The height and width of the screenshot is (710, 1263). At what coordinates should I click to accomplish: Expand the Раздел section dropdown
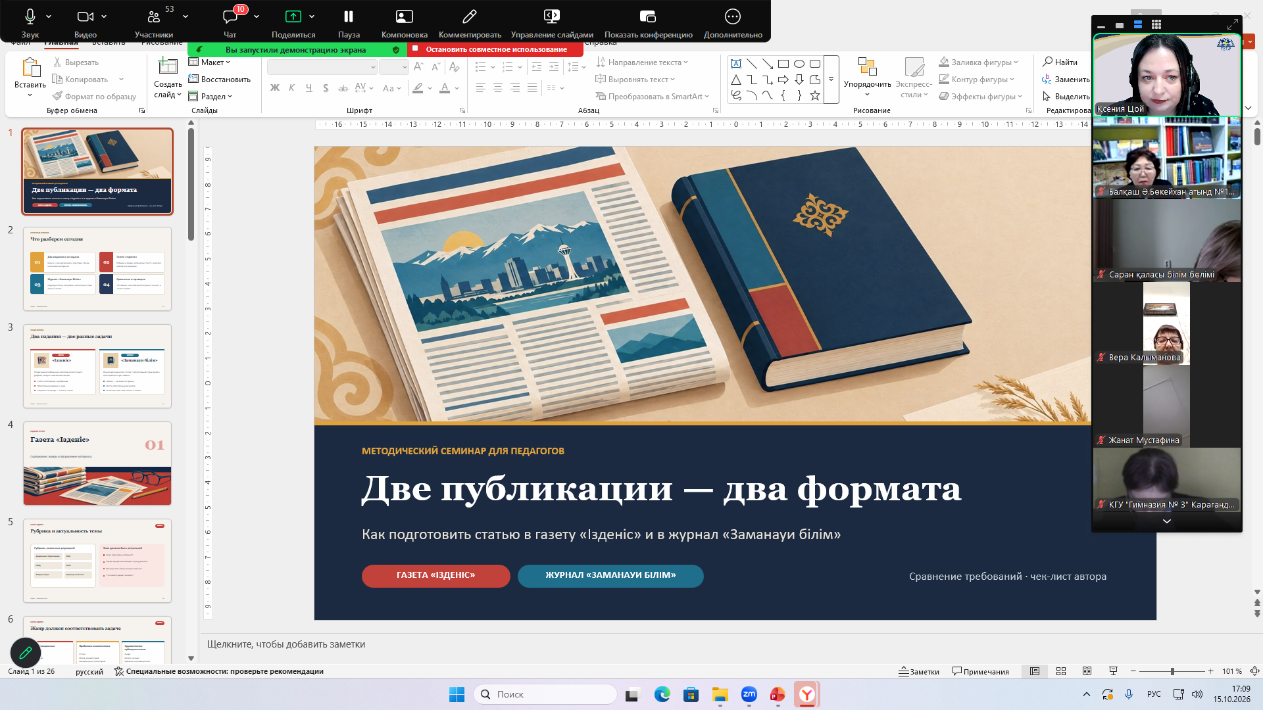pyautogui.click(x=210, y=97)
